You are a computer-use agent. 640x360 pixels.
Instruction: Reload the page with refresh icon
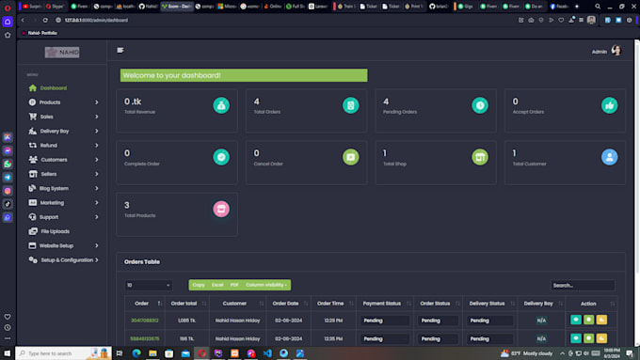pyautogui.click(x=45, y=20)
